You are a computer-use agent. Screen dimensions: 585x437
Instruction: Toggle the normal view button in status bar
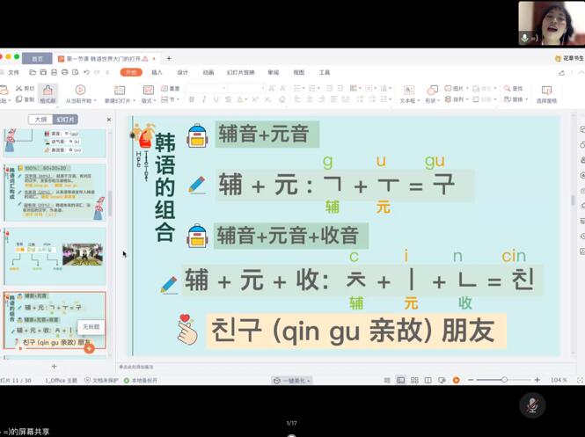coord(400,380)
